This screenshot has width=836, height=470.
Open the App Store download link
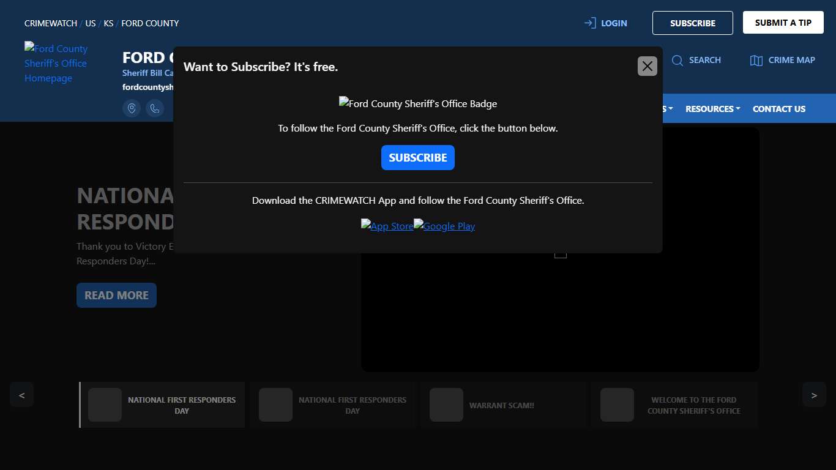(387, 226)
